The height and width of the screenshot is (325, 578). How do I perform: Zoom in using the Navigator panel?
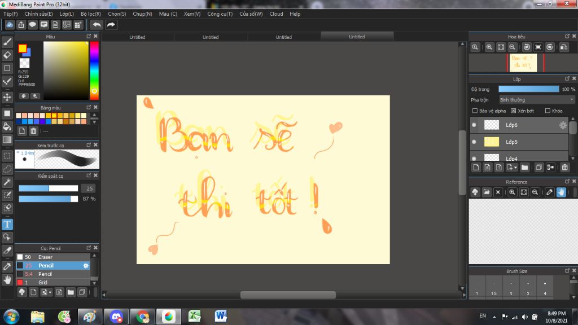click(489, 47)
